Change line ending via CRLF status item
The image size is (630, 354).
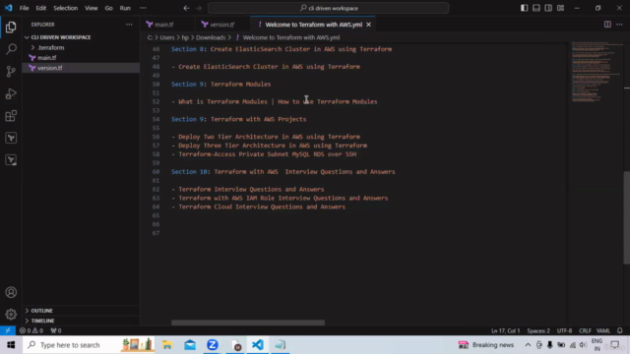[585, 330]
